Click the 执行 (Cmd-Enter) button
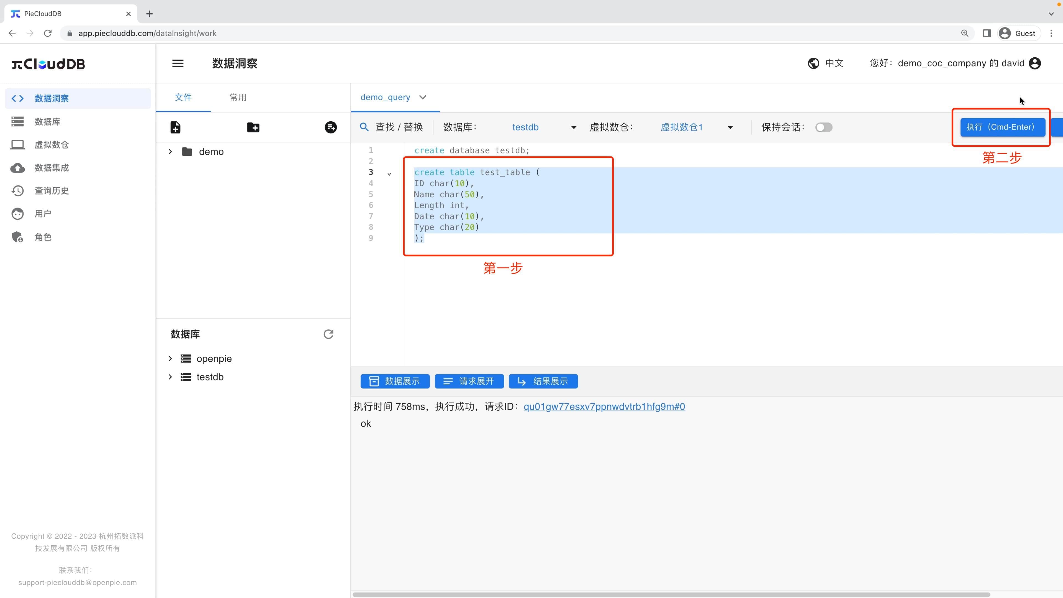 point(1002,127)
